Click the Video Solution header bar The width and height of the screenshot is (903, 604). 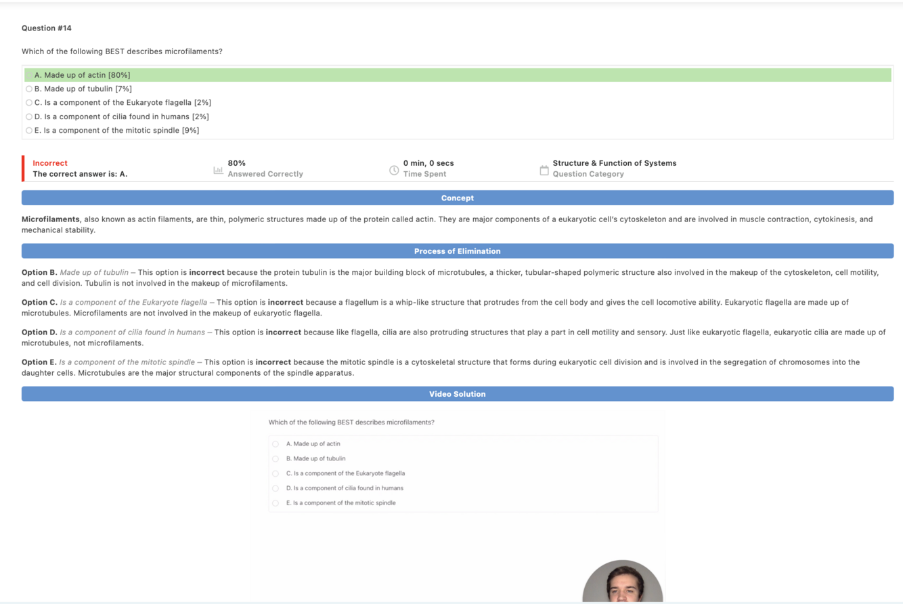pos(458,394)
